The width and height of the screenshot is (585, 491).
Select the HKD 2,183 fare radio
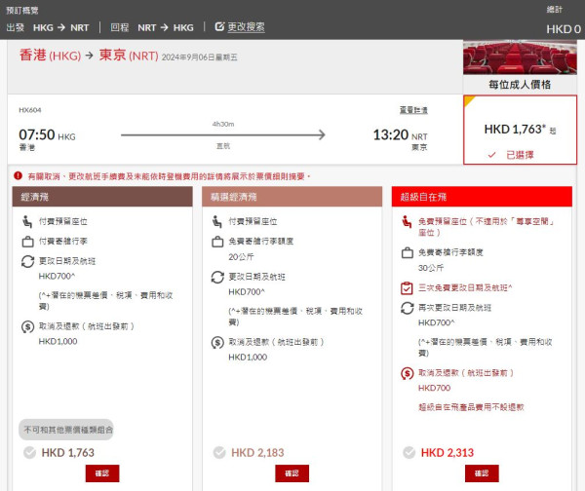pyautogui.click(x=219, y=453)
